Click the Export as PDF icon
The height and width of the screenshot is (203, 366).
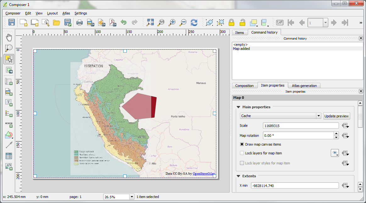112,23
